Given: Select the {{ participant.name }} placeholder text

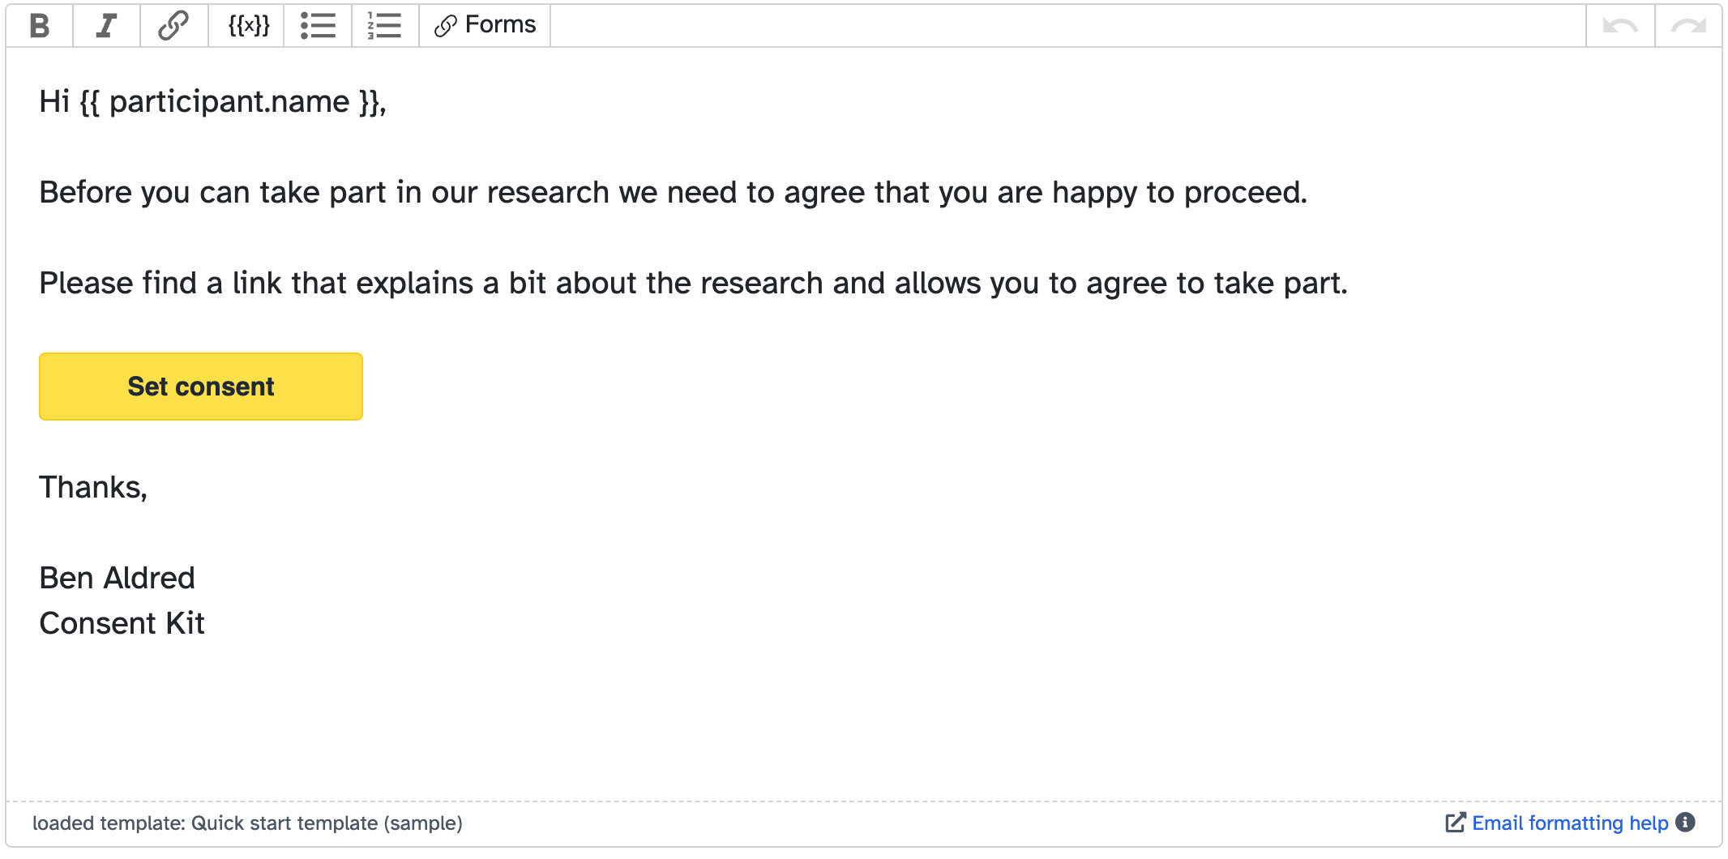Looking at the screenshot, I should coord(231,101).
